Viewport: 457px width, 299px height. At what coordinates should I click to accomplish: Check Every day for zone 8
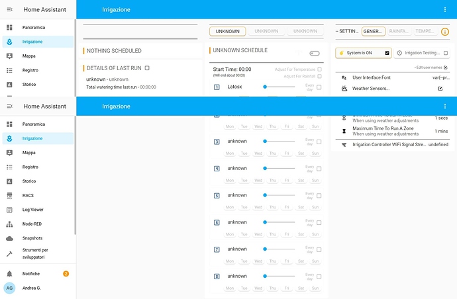point(319,277)
